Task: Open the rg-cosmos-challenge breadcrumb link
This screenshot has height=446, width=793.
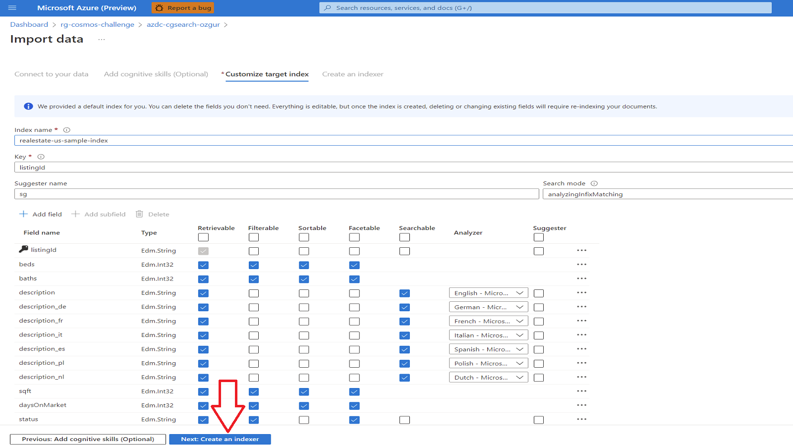Action: point(97,24)
